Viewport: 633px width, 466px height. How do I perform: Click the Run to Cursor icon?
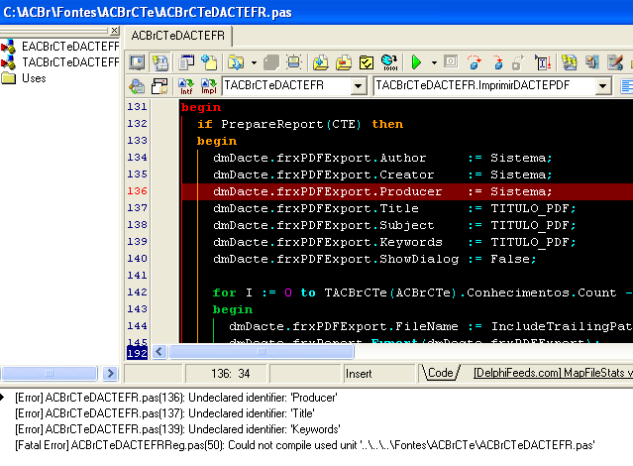point(543,62)
